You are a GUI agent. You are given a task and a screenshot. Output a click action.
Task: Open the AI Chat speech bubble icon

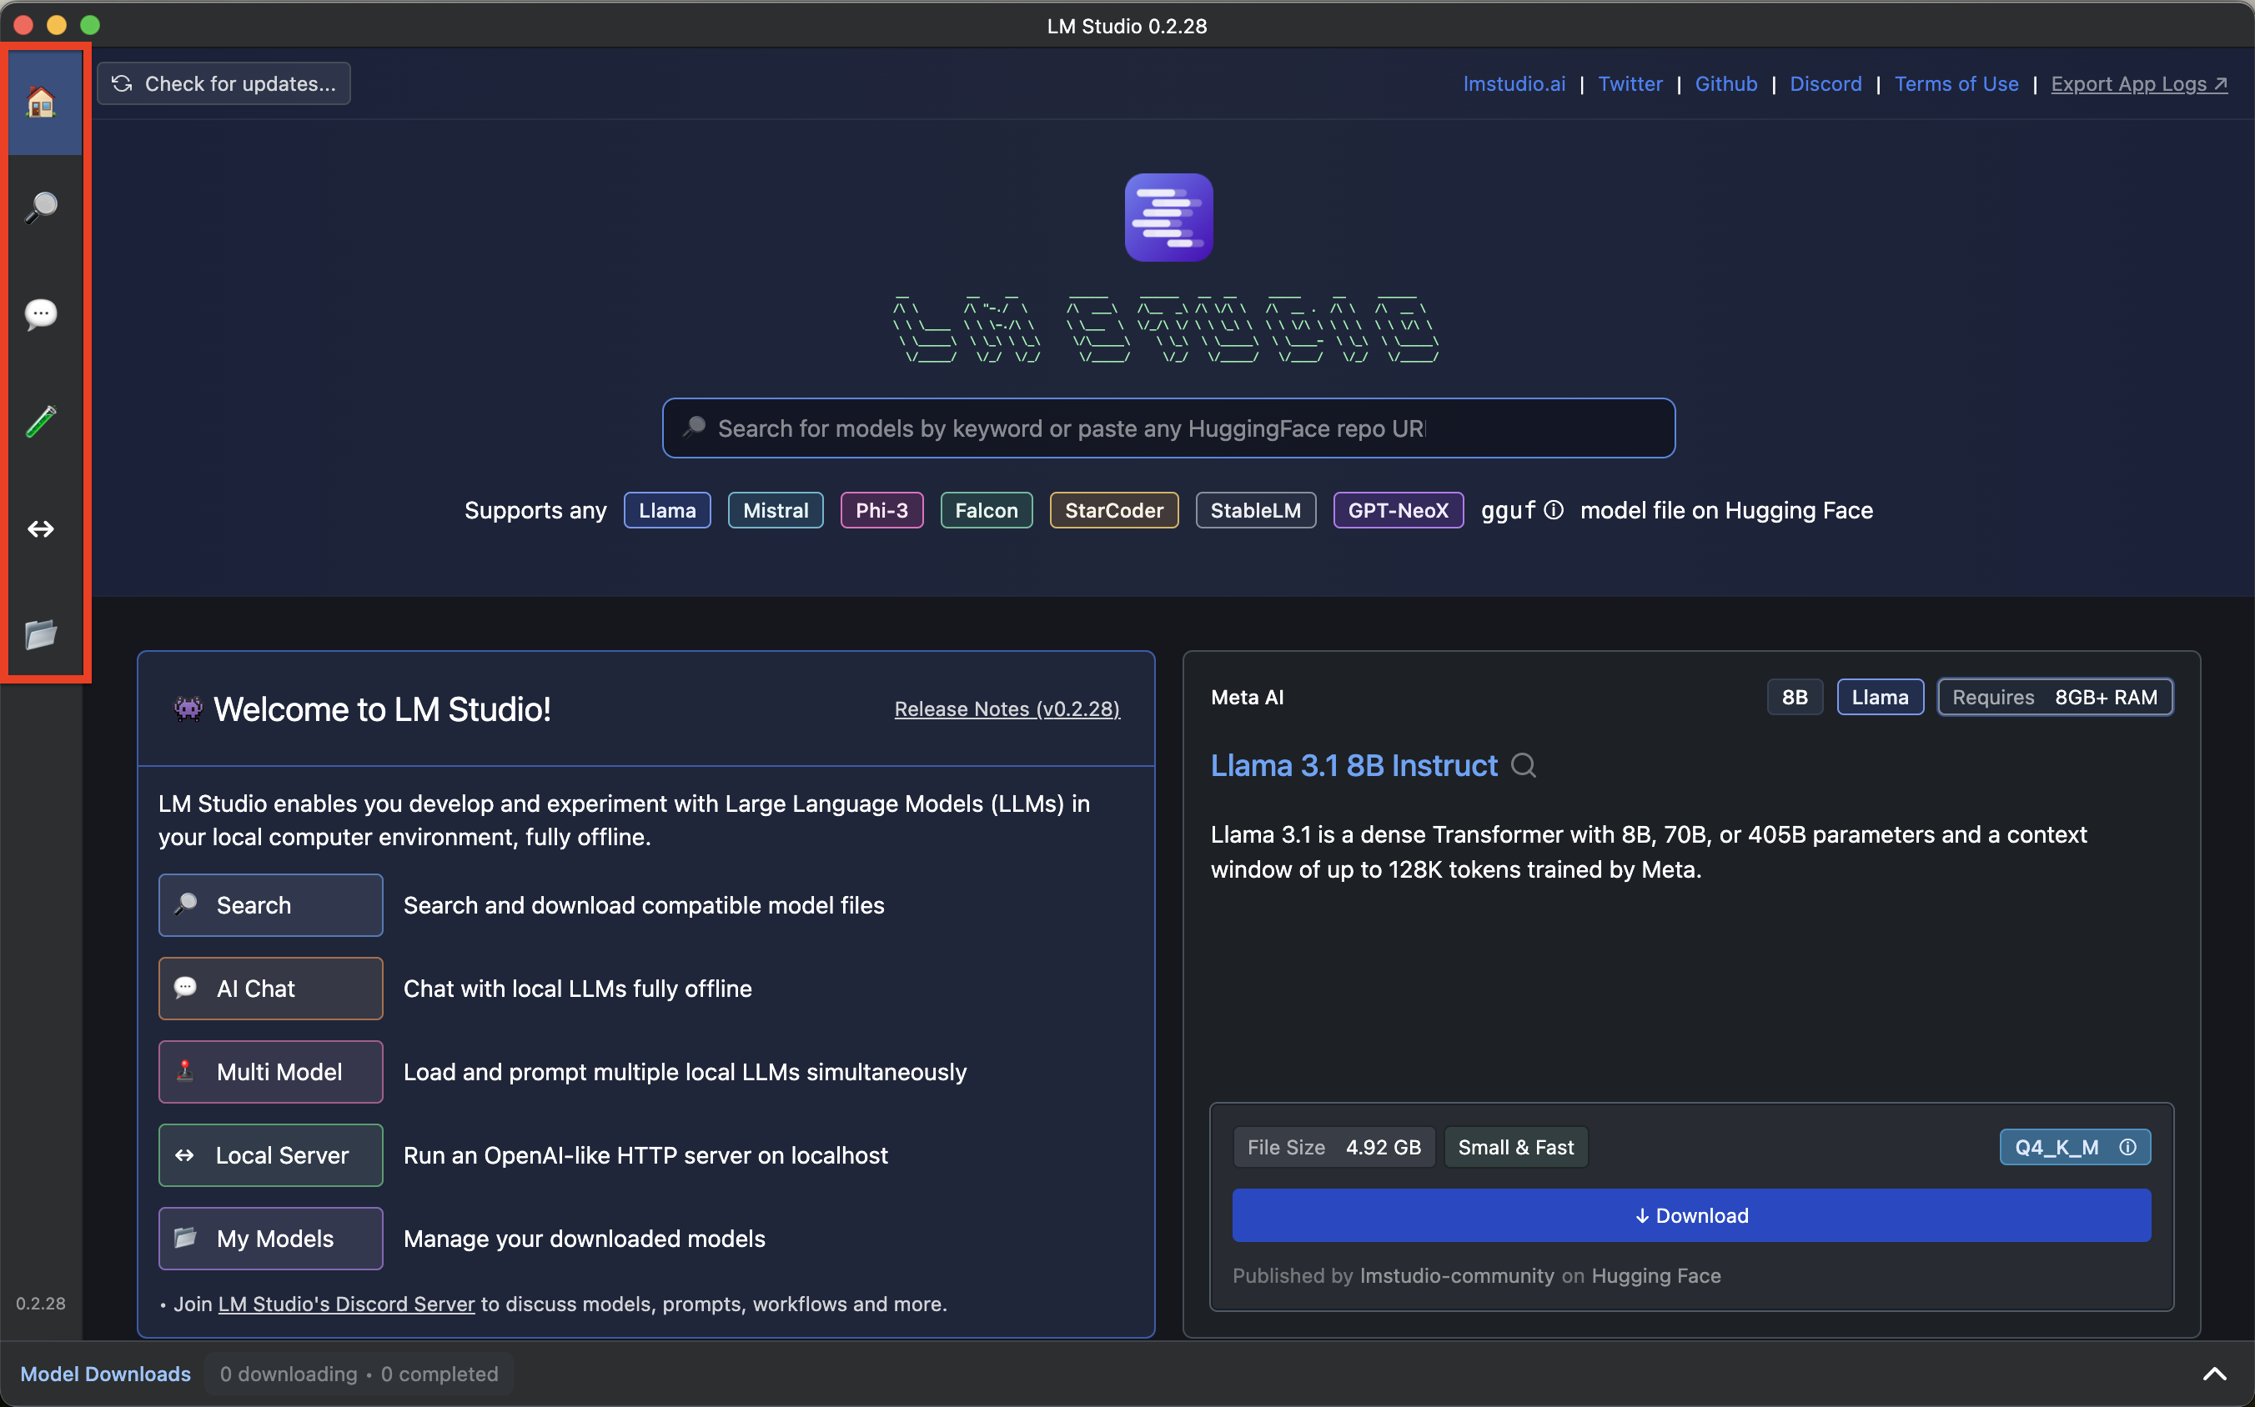click(x=41, y=313)
